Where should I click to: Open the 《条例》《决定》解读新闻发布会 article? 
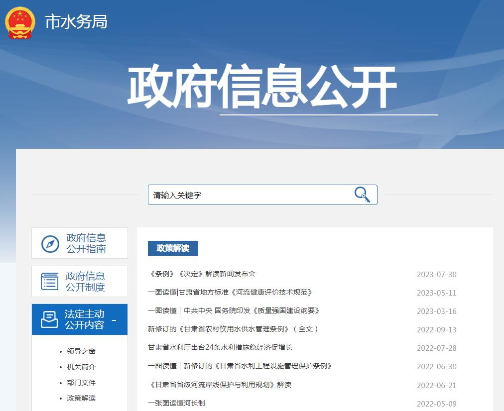click(202, 274)
